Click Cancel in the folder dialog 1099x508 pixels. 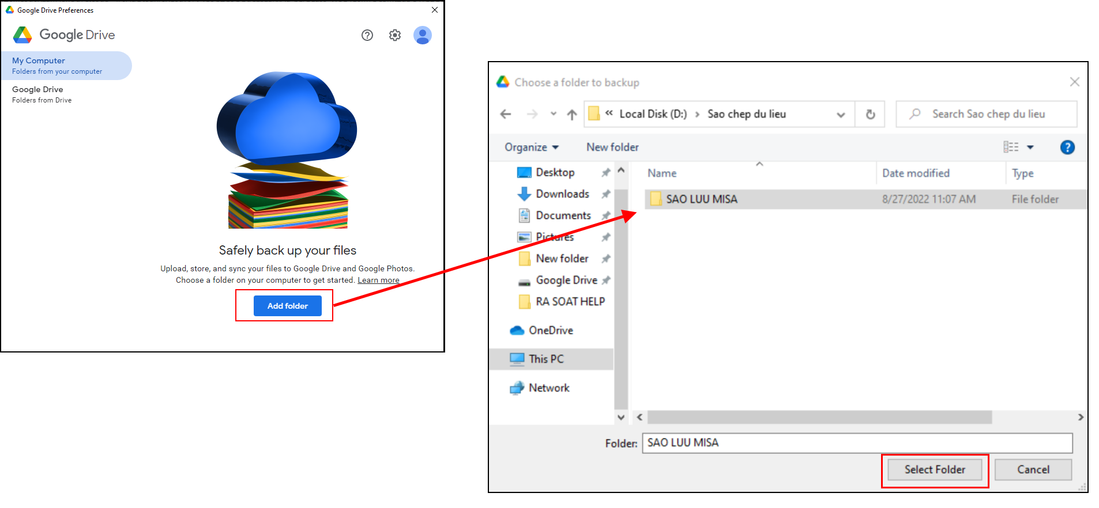[1033, 469]
